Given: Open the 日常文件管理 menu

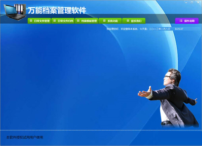Looking at the screenshot, I should coord(39,21).
